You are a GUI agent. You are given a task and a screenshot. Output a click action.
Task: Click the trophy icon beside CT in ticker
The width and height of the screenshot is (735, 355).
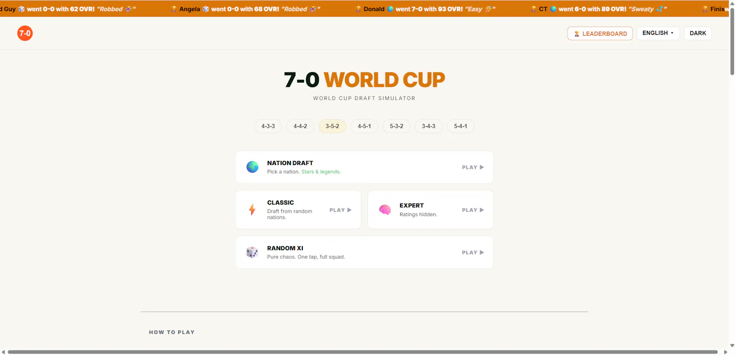click(533, 9)
